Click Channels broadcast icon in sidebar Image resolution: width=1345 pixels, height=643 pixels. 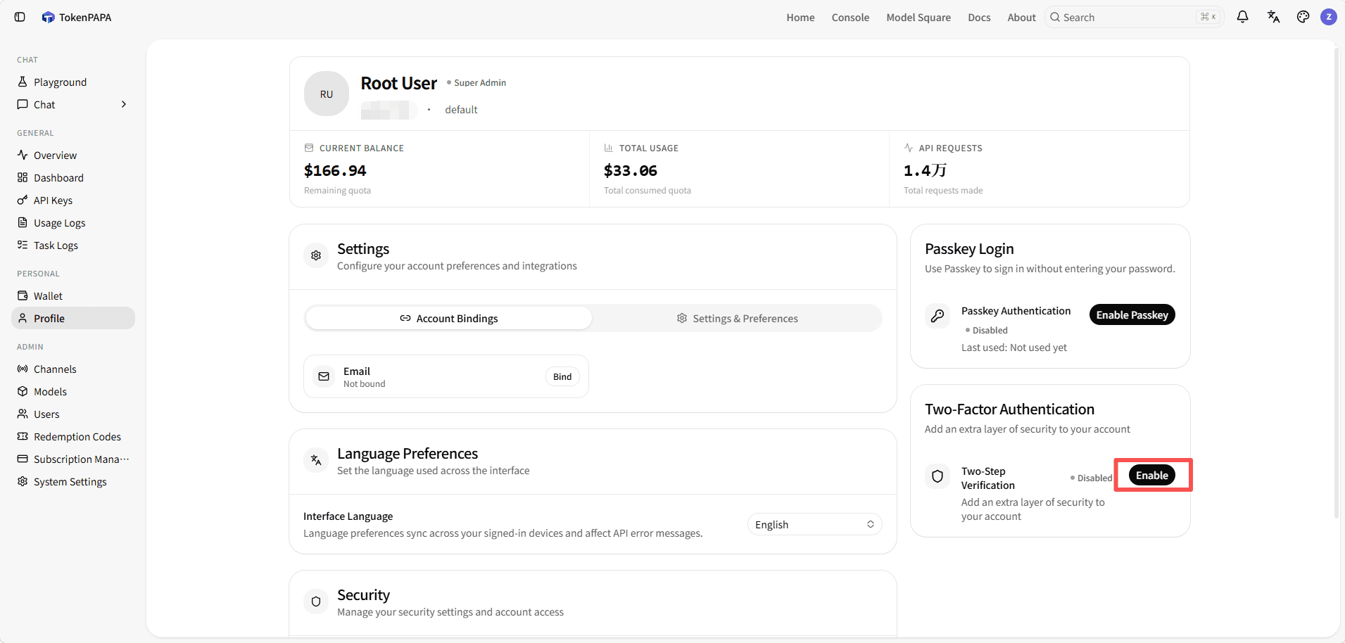click(23, 369)
